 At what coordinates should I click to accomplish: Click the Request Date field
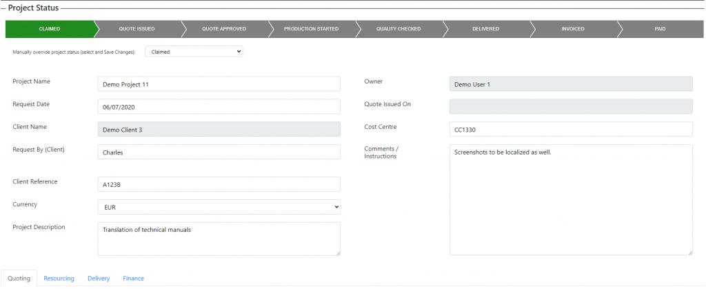click(219, 107)
